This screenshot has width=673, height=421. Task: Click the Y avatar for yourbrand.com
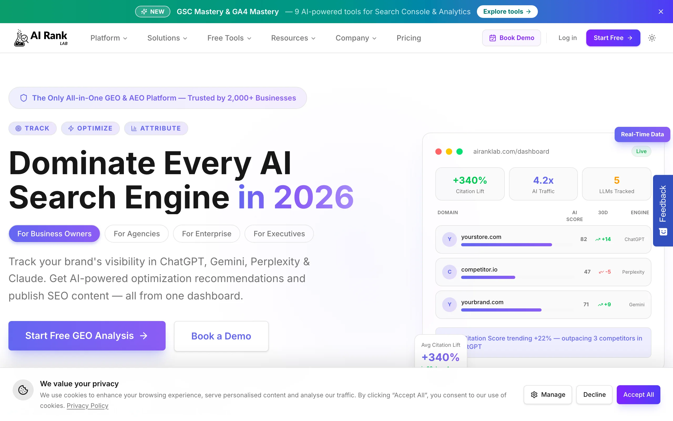click(x=449, y=304)
